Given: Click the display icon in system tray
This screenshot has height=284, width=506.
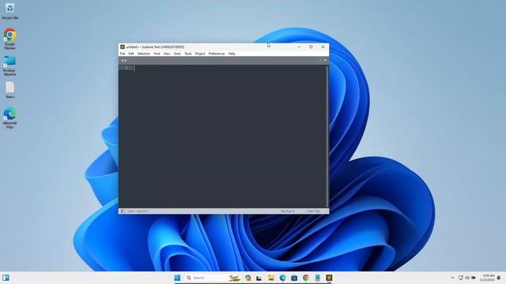Looking at the screenshot, I should click(x=461, y=278).
